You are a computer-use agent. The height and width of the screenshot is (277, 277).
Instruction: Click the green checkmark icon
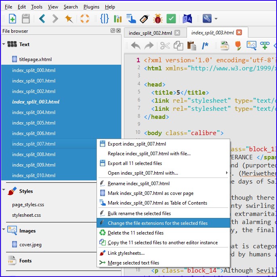tap(171, 19)
